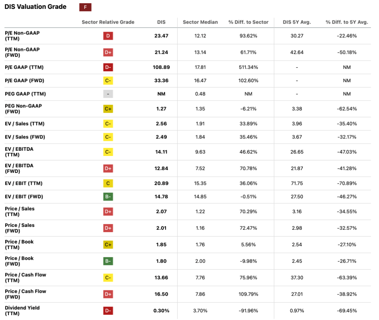Click the C- grade badge for P/E GAAP (FWD)

tap(108, 81)
